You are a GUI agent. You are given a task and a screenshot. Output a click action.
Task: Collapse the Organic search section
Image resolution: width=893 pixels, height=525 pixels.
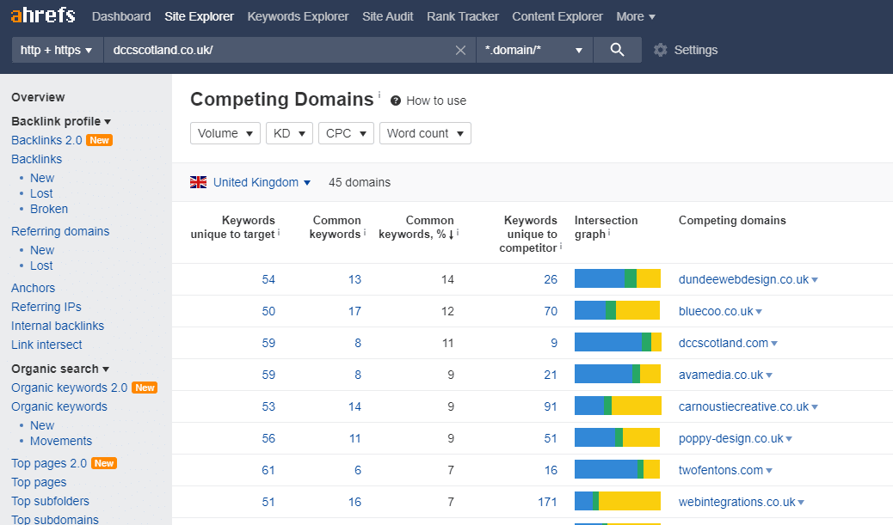(x=60, y=369)
